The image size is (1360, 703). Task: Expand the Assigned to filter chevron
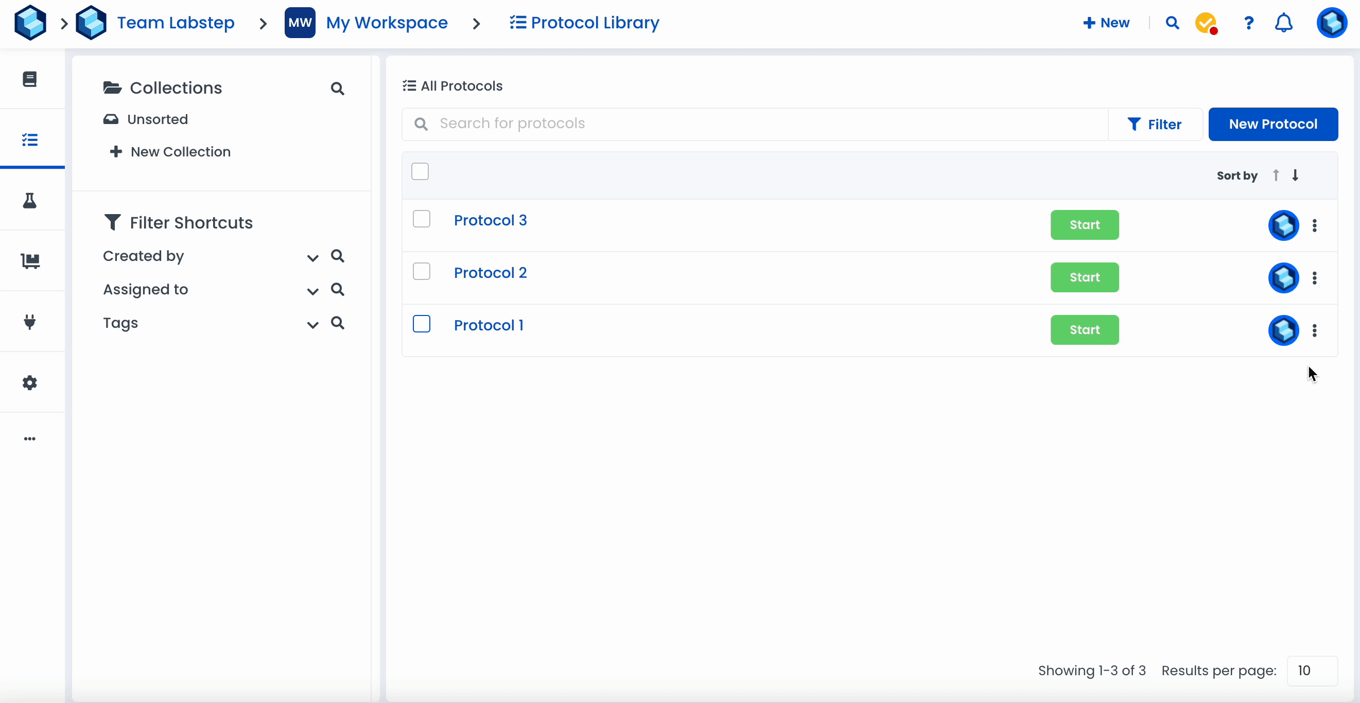coord(312,291)
